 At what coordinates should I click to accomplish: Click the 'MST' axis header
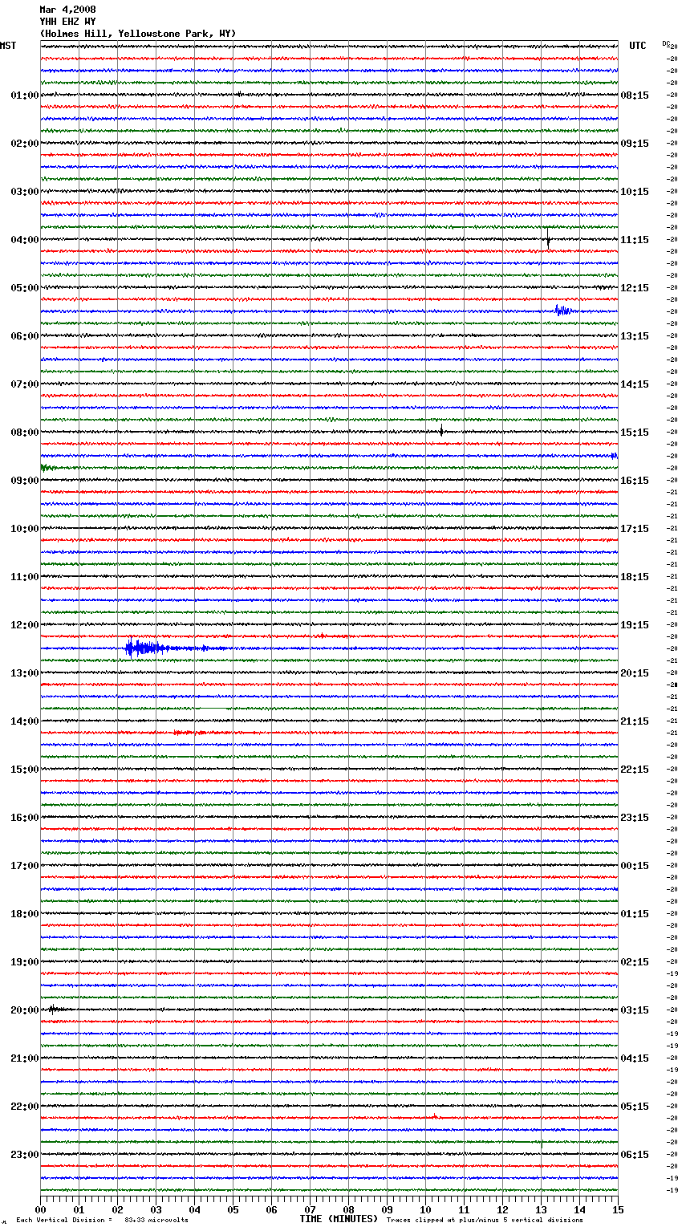pyautogui.click(x=8, y=46)
